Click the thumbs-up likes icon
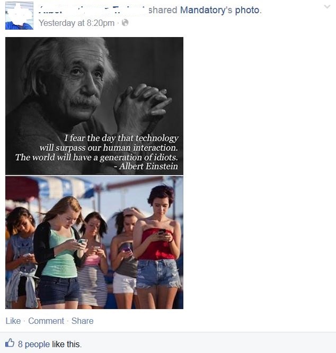 click(10, 343)
